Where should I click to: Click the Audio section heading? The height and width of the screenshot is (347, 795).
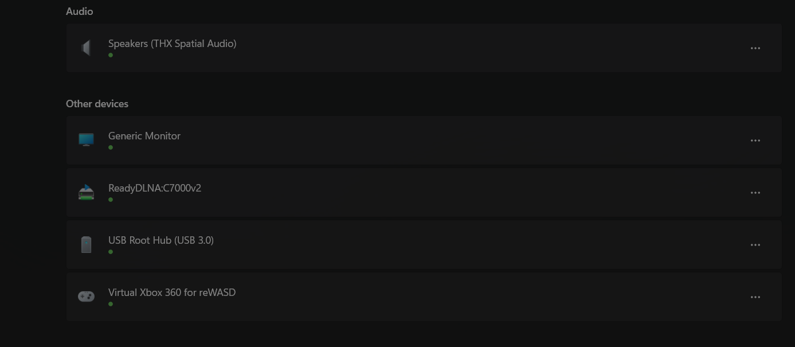click(x=80, y=11)
